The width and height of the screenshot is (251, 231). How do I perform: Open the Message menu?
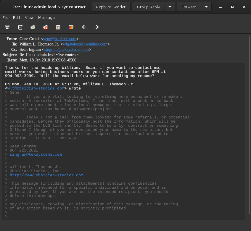46,17
